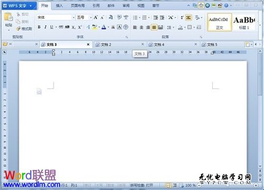264x190 pixels.
Task: Click the text highlight color marker
Action: pos(95,27)
